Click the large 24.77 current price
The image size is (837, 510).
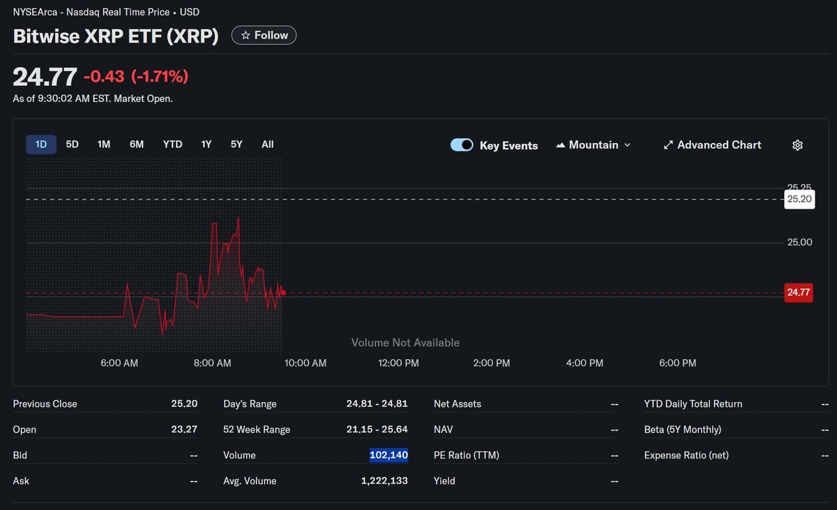coord(45,76)
